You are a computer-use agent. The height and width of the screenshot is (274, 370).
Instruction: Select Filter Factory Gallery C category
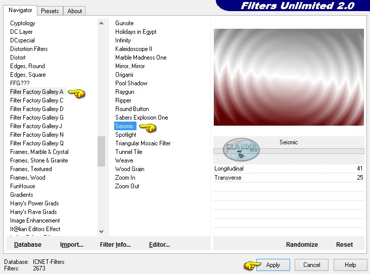pos(37,100)
